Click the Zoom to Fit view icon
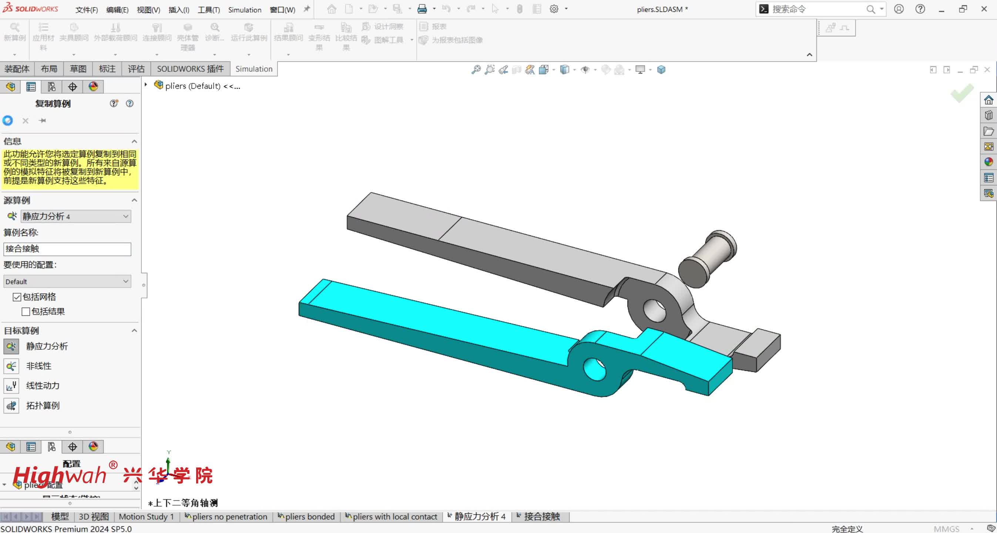Viewport: 997px width, 533px height. 476,70
